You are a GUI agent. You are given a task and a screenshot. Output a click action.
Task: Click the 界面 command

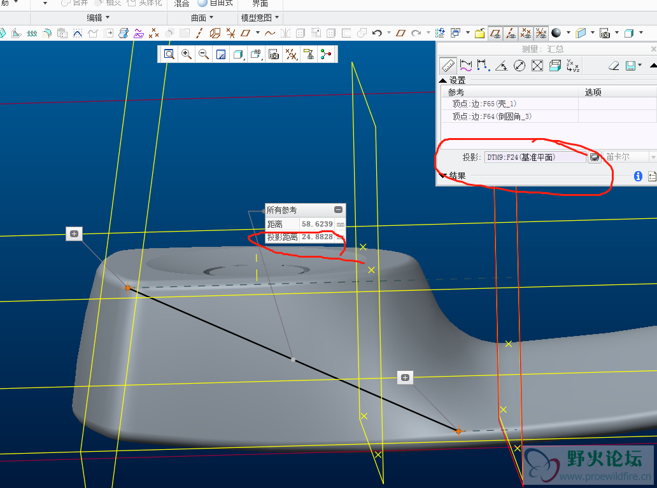(x=260, y=3)
